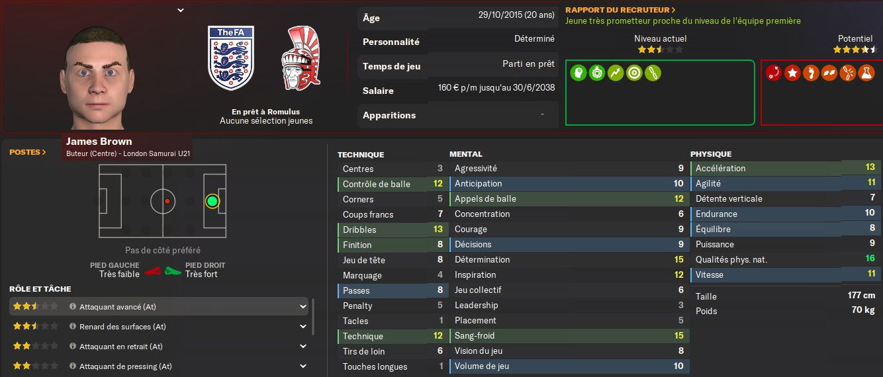
Task: Expand the Attaquant de pressing role chevron
Action: coord(303,366)
